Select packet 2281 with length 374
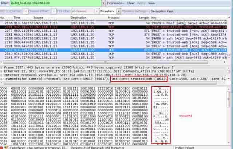This screenshot has width=233, height=149. [113, 35]
